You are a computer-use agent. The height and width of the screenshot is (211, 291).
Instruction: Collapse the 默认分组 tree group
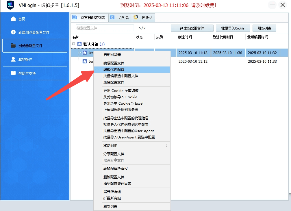[74, 44]
